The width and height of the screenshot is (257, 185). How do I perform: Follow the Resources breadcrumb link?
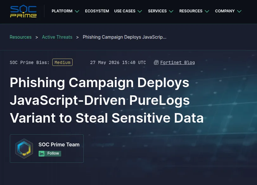pyautogui.click(x=21, y=37)
